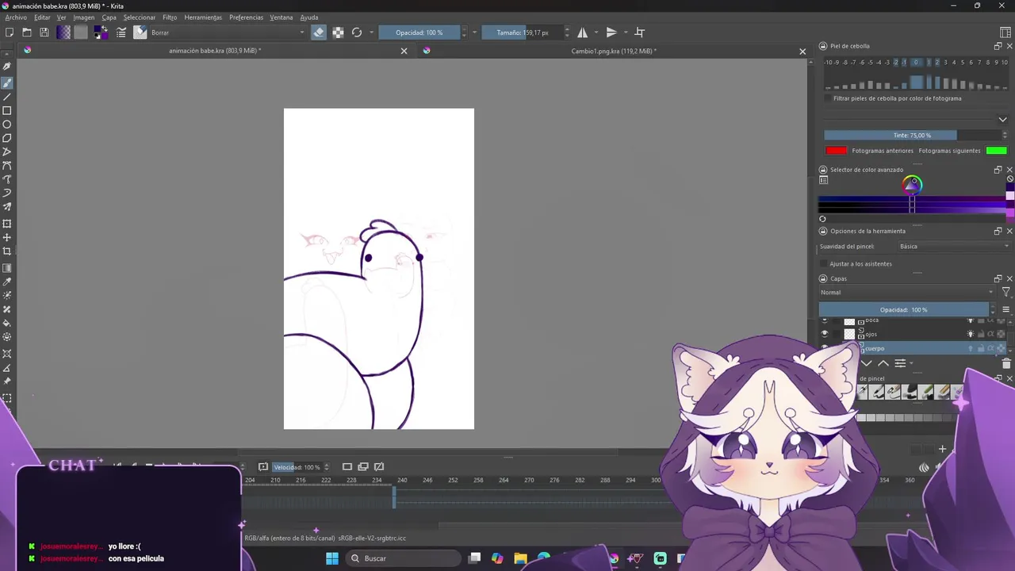Create a new document from toolbar
This screenshot has width=1015, height=571.
click(x=10, y=33)
